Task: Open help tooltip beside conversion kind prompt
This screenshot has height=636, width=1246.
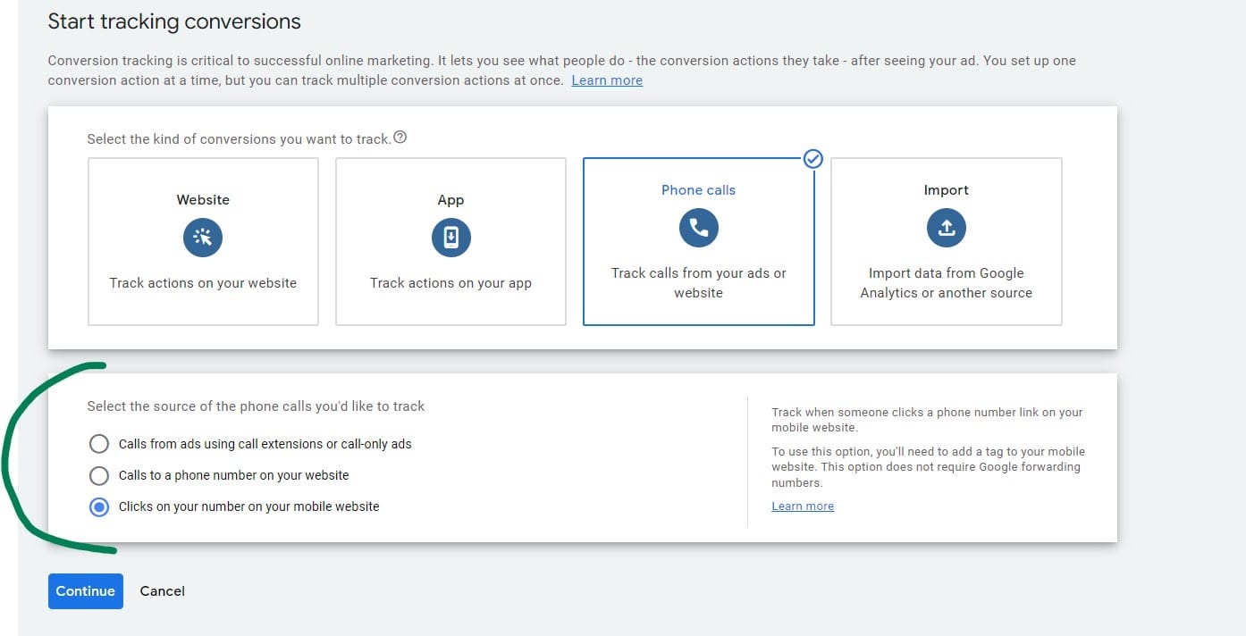Action: point(400,138)
